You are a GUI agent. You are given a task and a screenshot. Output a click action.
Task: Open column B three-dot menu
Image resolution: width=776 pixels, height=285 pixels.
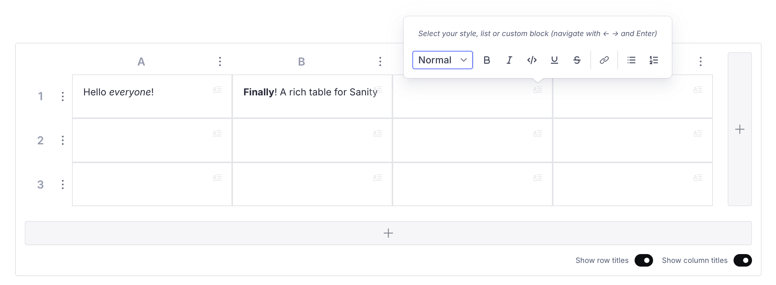(380, 61)
